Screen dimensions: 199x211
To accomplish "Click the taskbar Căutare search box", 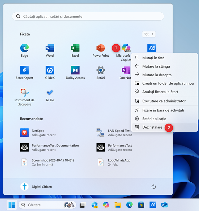I will pyautogui.click(x=47, y=205).
